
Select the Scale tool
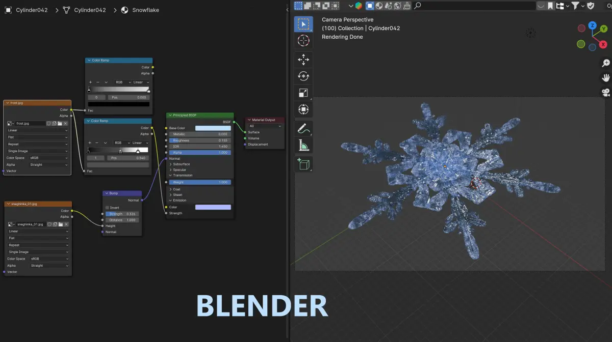tap(303, 93)
